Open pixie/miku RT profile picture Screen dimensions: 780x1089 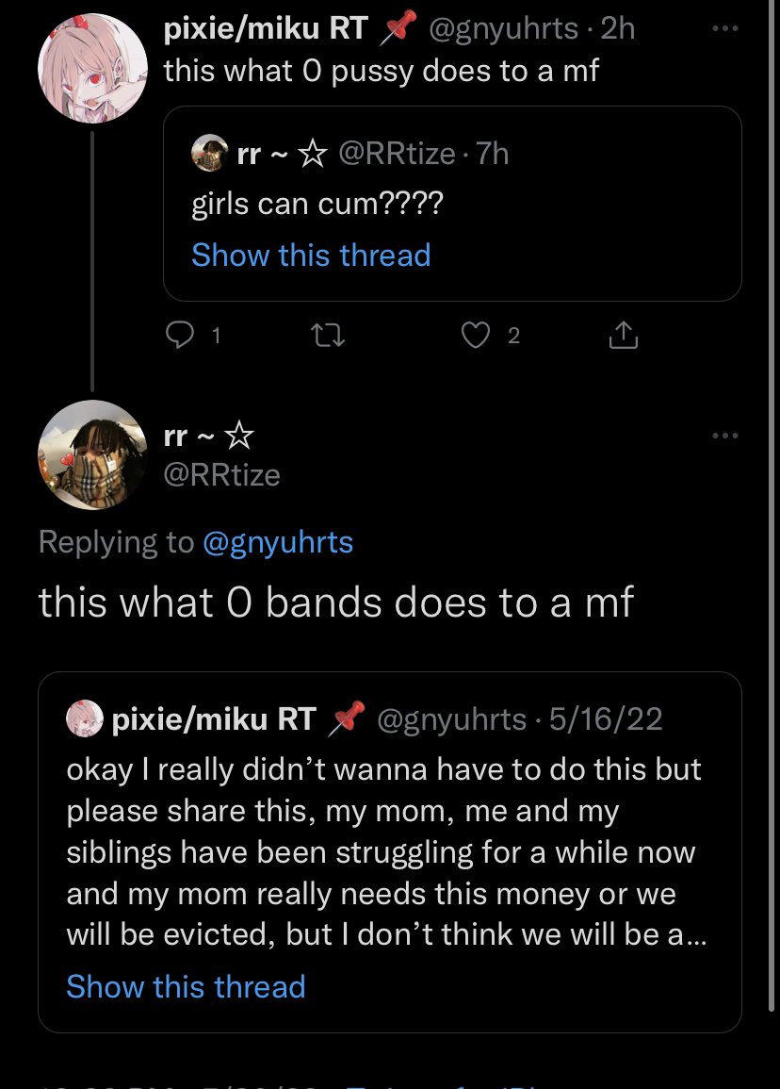pyautogui.click(x=91, y=68)
